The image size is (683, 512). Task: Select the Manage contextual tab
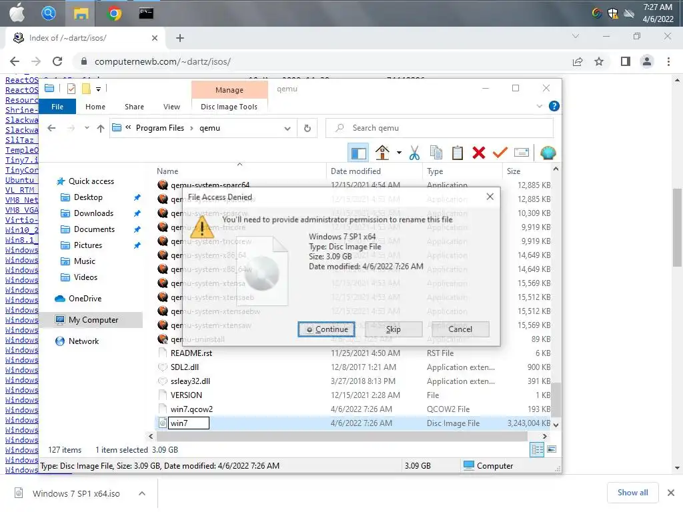(229, 90)
